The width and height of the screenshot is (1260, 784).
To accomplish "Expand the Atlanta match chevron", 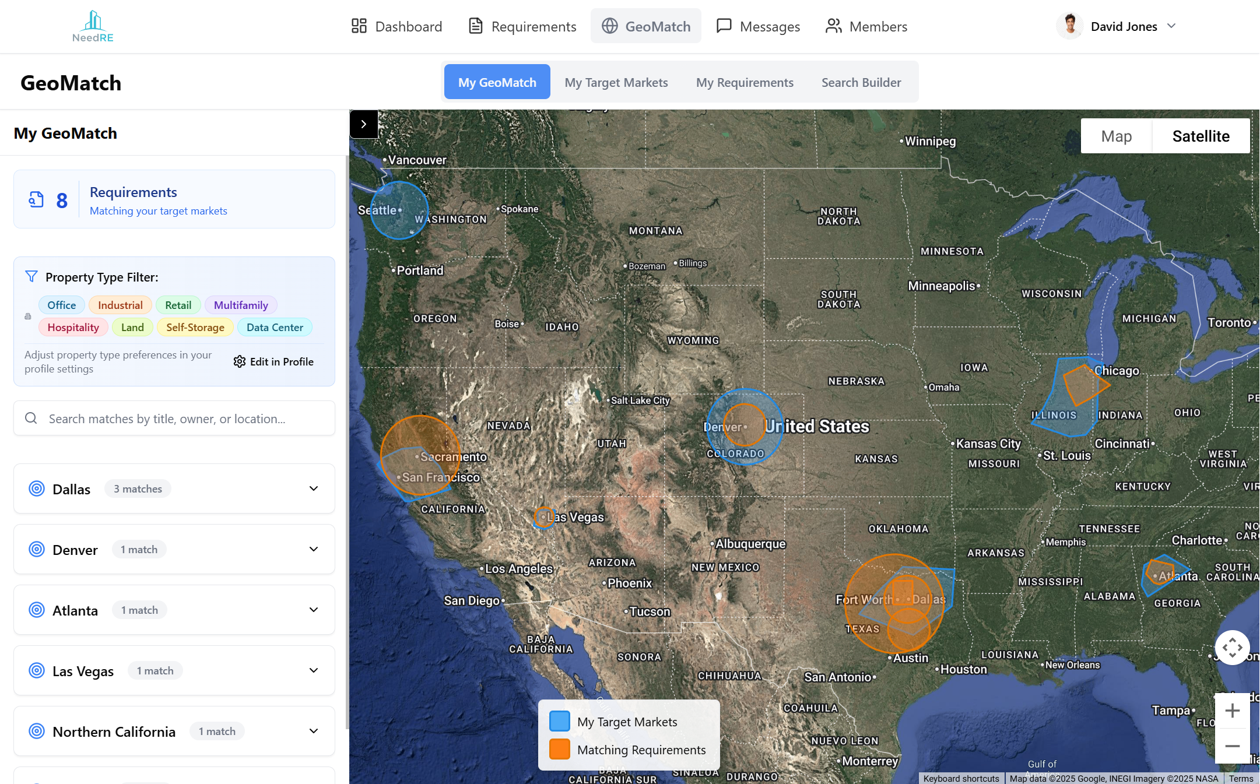I will 314,610.
